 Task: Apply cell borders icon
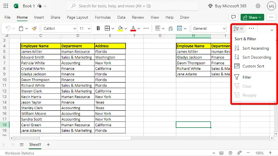[107, 28]
